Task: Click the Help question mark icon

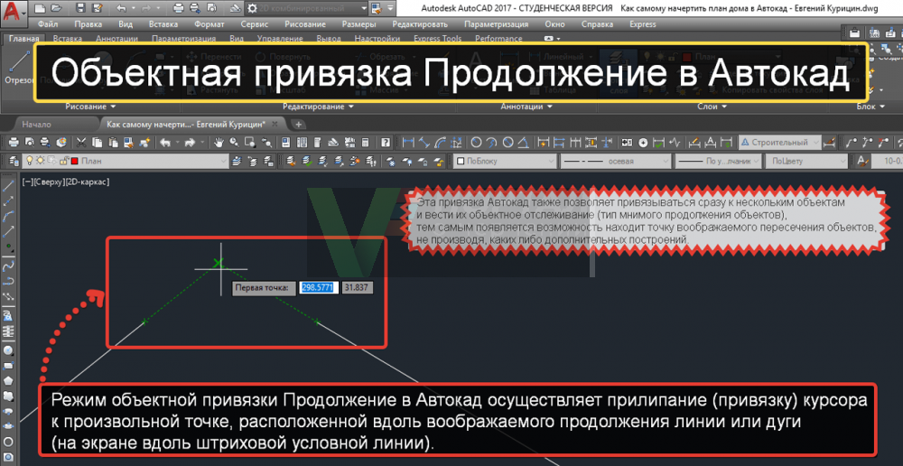Action: (x=386, y=143)
